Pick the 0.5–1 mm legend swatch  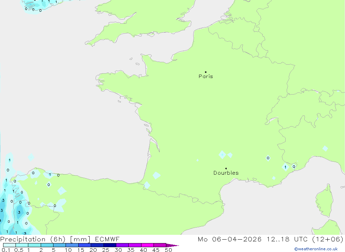point(22,245)
